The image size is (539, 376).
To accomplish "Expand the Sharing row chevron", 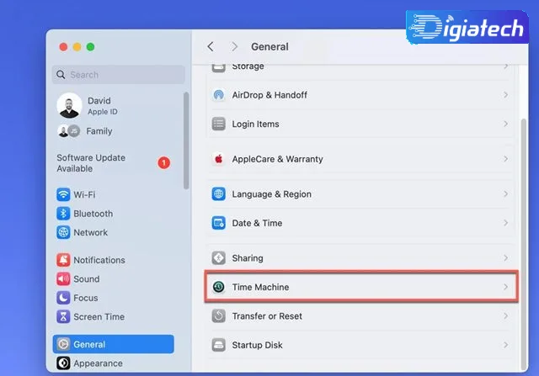I will pyautogui.click(x=505, y=258).
